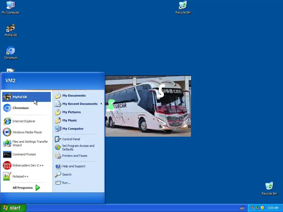Open Control Panel

tap(78, 139)
